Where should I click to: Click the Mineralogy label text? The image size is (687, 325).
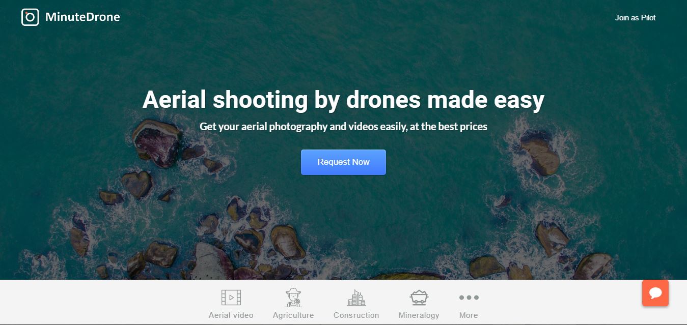(419, 315)
